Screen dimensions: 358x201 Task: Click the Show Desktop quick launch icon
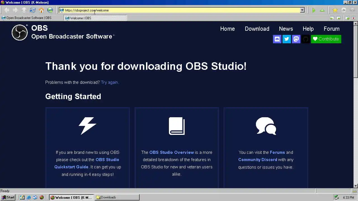[x=22, y=197]
